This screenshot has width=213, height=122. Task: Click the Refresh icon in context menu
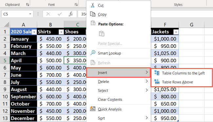[x=93, y=63]
